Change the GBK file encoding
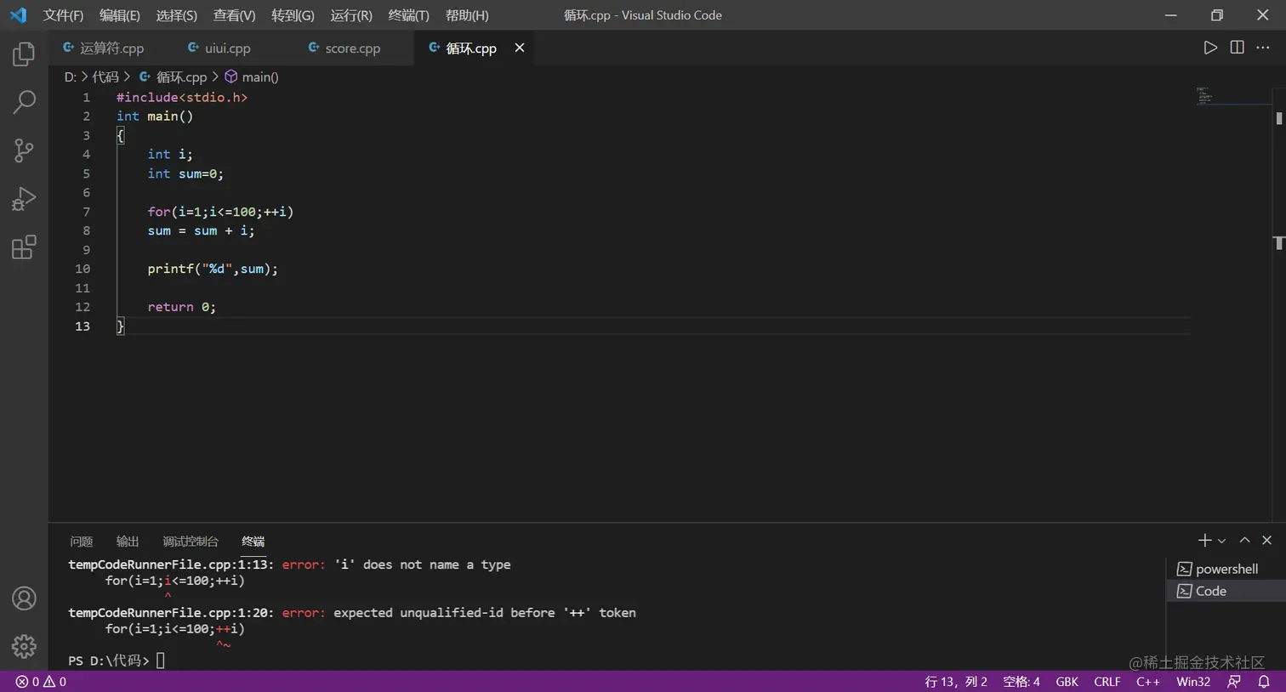Viewport: 1286px width, 692px height. [x=1067, y=681]
